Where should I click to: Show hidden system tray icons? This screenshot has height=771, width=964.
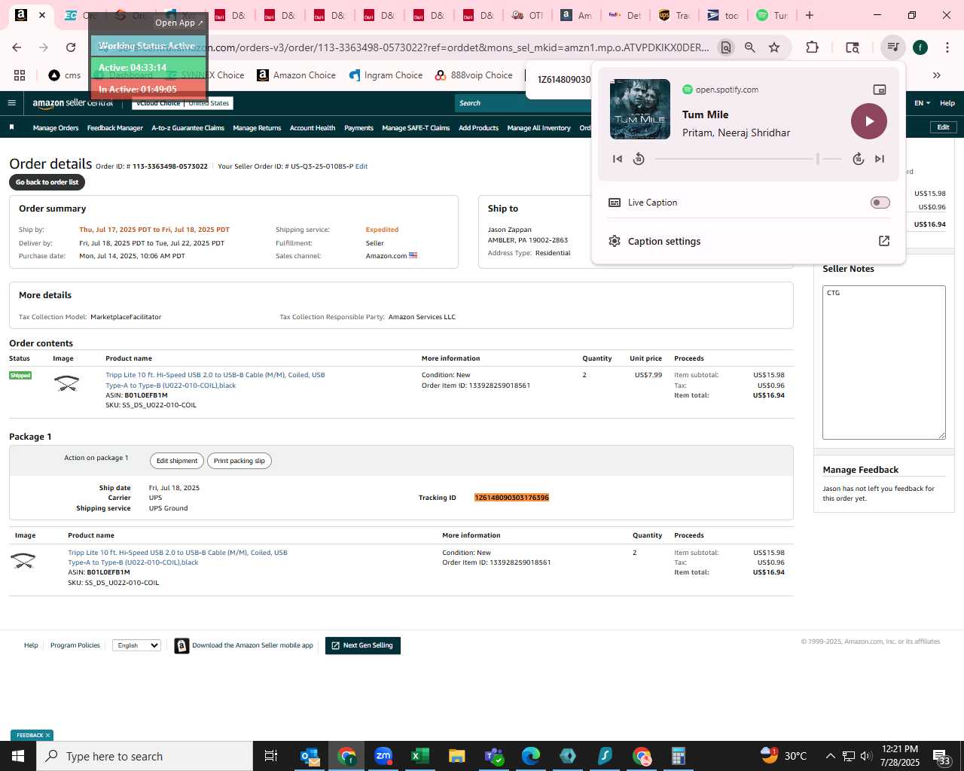[x=830, y=756]
